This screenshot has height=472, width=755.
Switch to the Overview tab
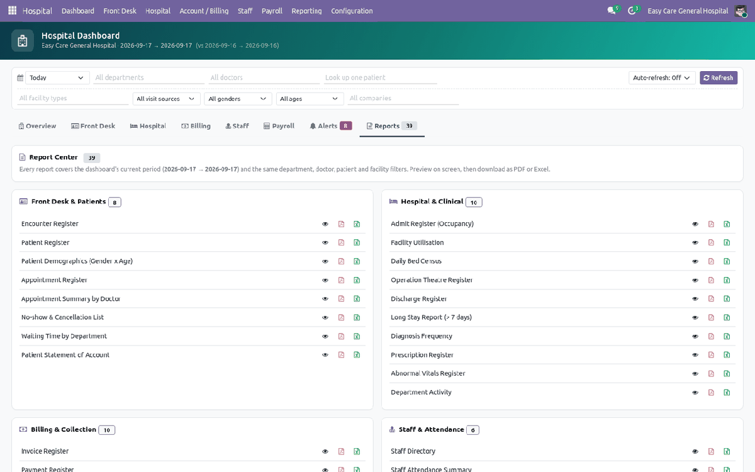tap(38, 126)
